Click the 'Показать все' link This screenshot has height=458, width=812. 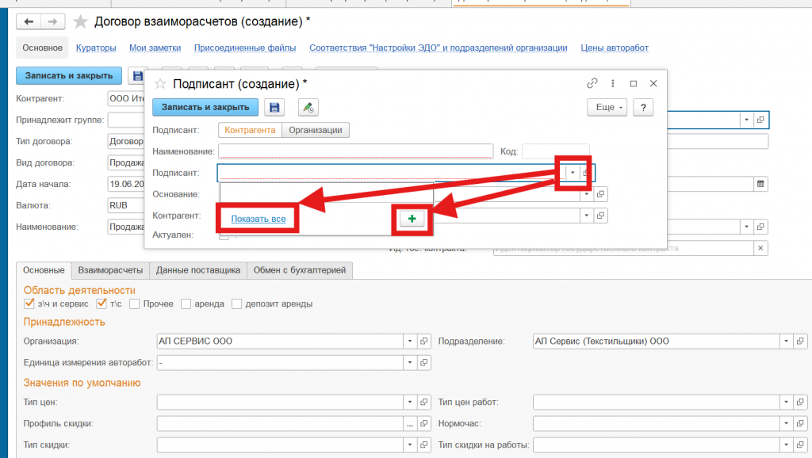[259, 219]
